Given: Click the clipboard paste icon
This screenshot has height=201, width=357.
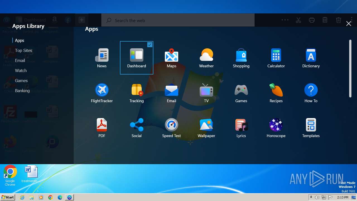Looking at the screenshot, I should (x=325, y=20).
